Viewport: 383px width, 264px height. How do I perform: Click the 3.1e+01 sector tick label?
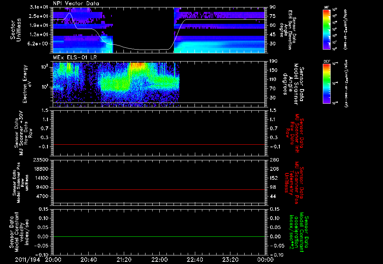pos(39,7)
